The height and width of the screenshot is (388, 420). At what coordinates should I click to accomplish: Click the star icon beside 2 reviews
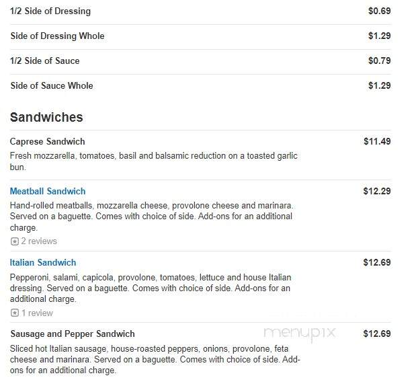click(x=15, y=241)
